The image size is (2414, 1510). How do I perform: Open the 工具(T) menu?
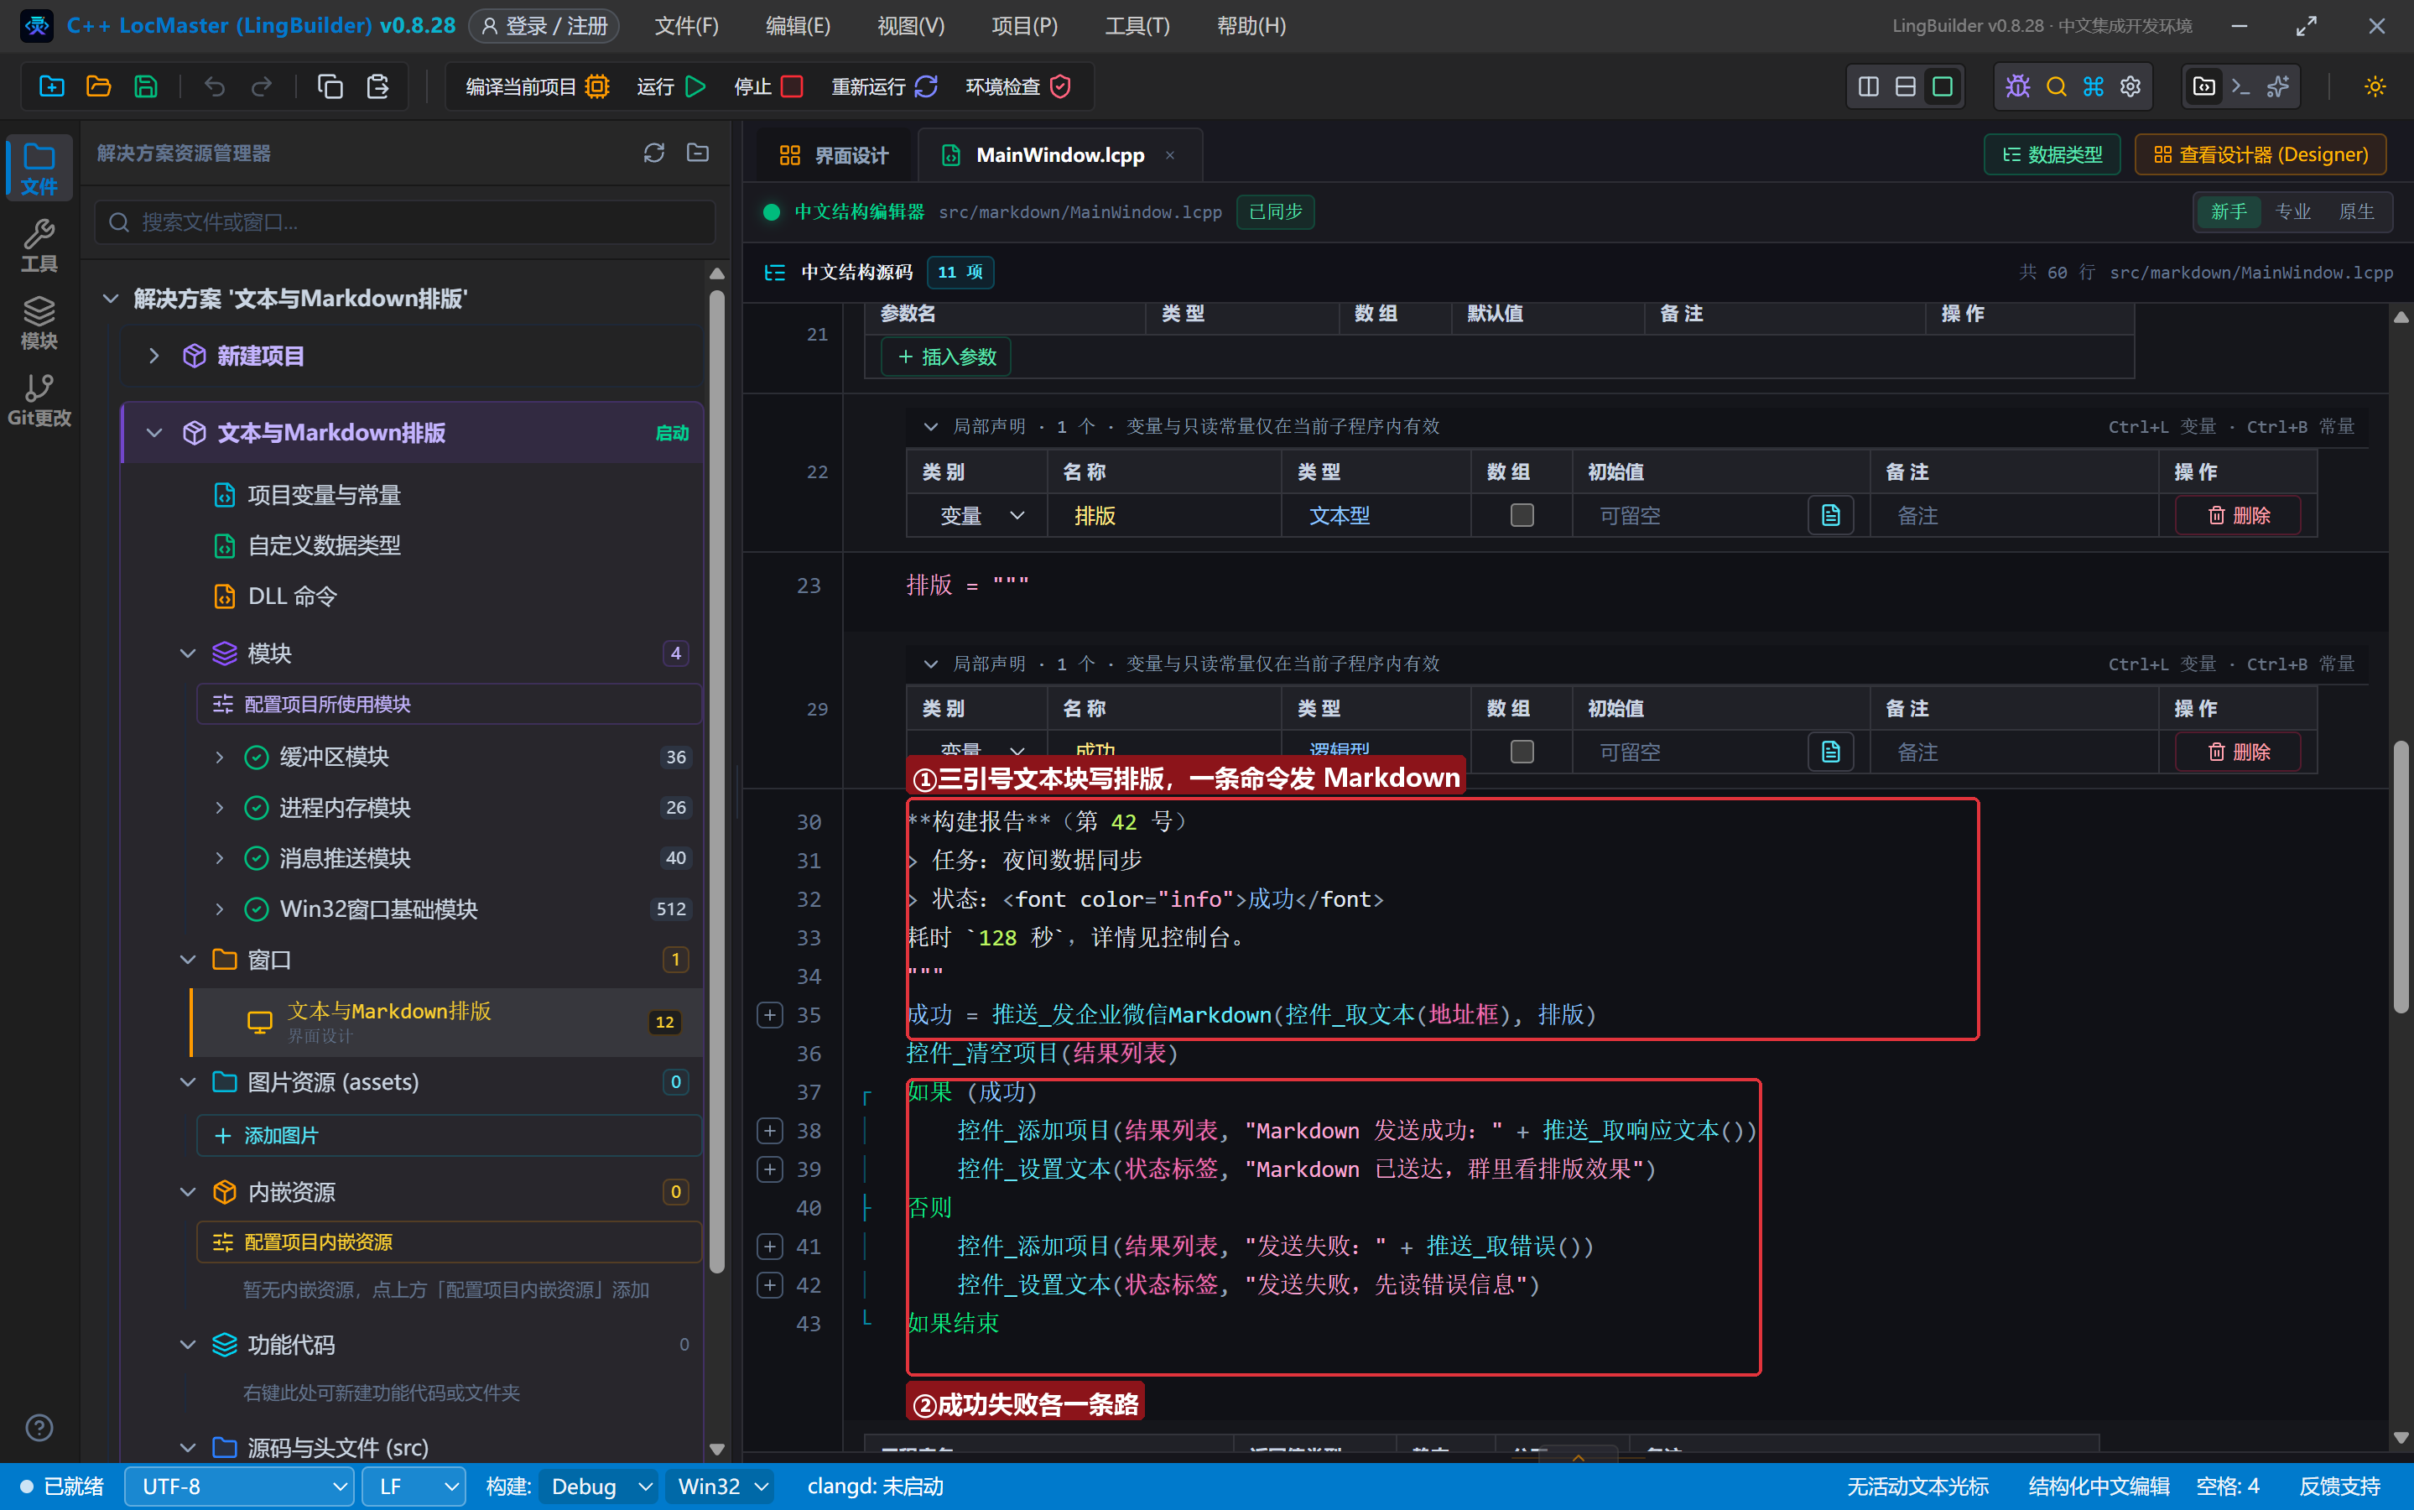(1137, 26)
